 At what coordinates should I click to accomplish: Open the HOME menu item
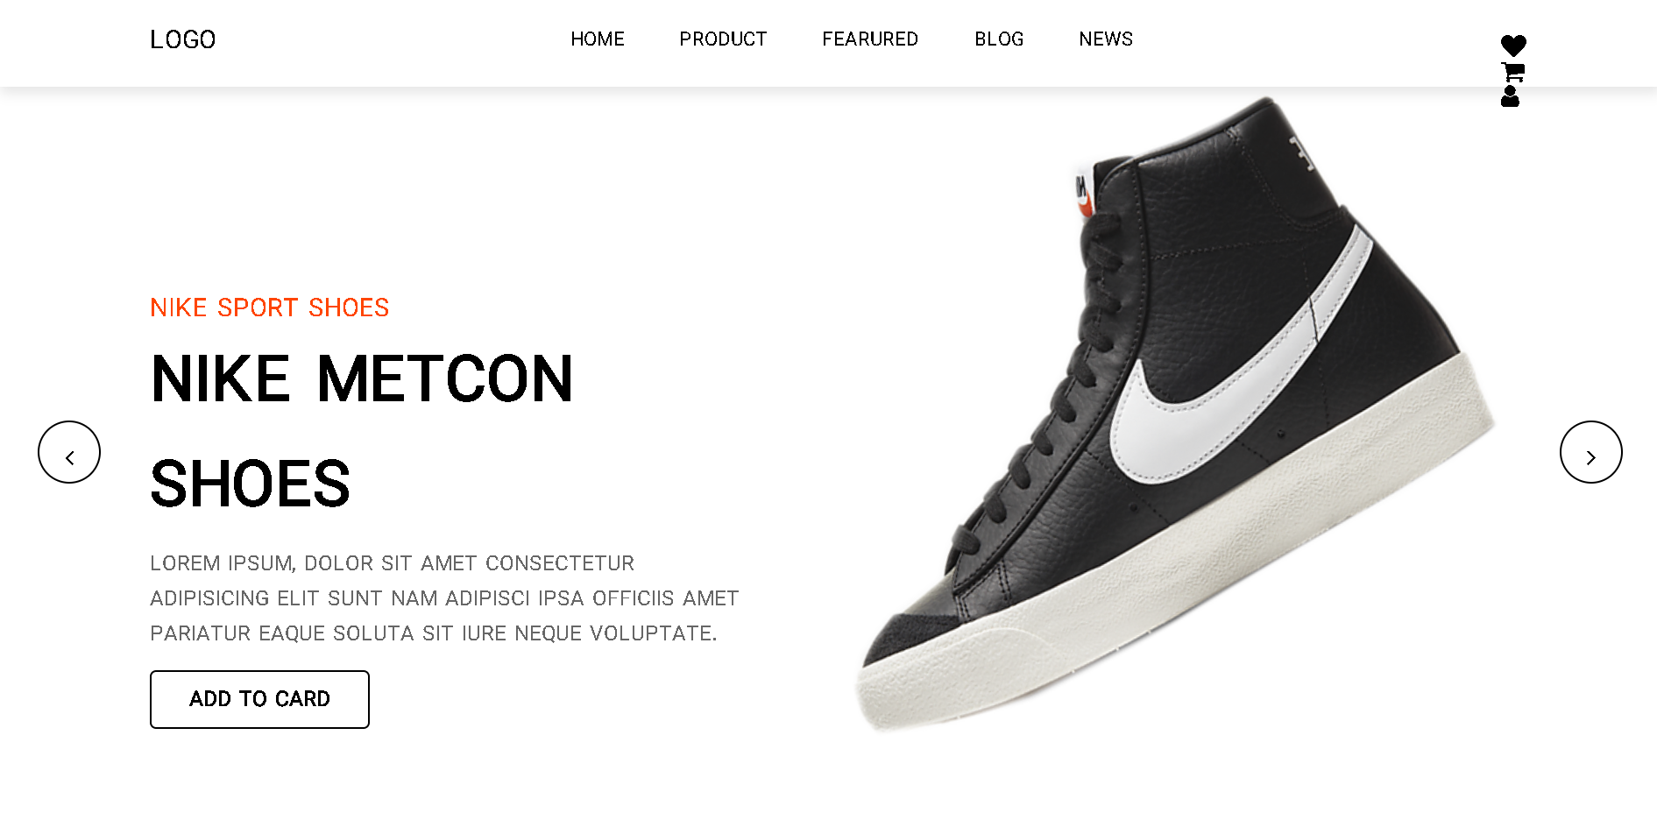pyautogui.click(x=598, y=39)
